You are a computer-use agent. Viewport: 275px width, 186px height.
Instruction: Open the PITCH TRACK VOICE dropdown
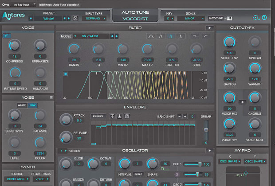pyautogui.click(x=42, y=179)
